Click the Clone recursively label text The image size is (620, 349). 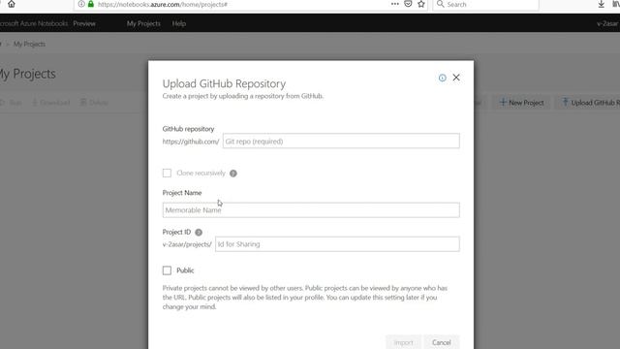[201, 173]
